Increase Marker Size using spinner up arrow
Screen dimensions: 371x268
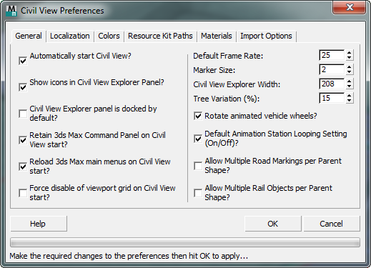[349, 67]
